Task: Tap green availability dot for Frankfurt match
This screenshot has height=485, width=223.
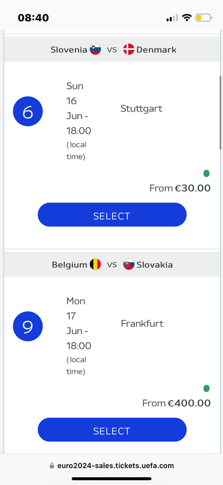Action: 206,389
